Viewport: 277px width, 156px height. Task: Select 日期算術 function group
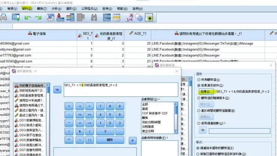[148, 127]
